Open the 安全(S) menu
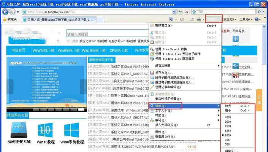The width and height of the screenshot is (268, 152). (230, 19)
